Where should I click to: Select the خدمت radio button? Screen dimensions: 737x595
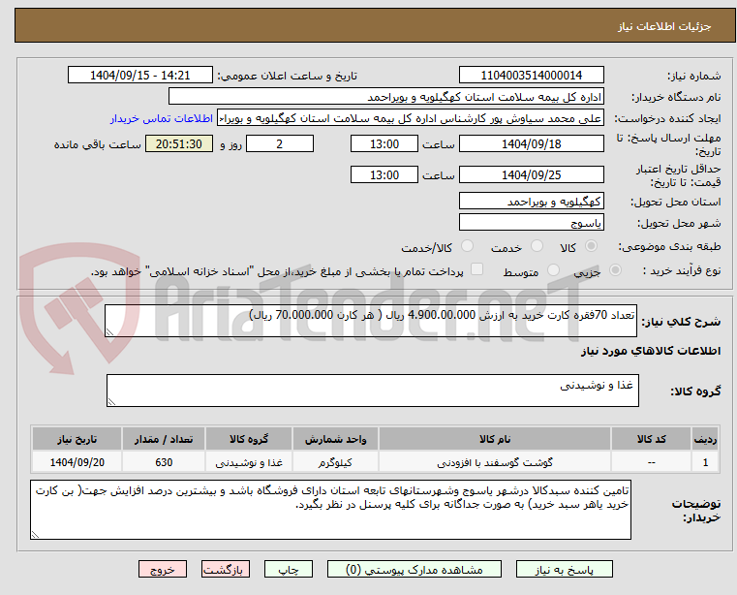537,246
